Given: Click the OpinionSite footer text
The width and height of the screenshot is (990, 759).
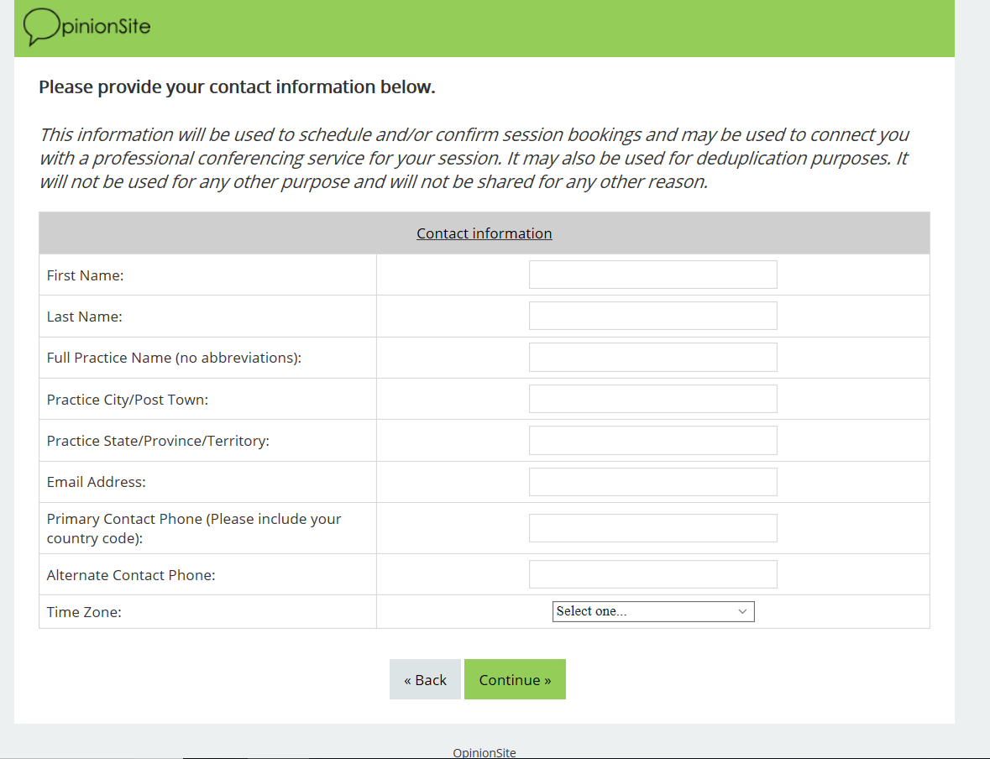Looking at the screenshot, I should (x=485, y=752).
